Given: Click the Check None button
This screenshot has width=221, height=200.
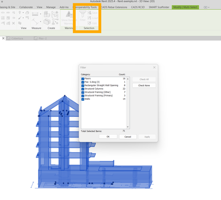Looking at the screenshot, I should click(x=144, y=85).
